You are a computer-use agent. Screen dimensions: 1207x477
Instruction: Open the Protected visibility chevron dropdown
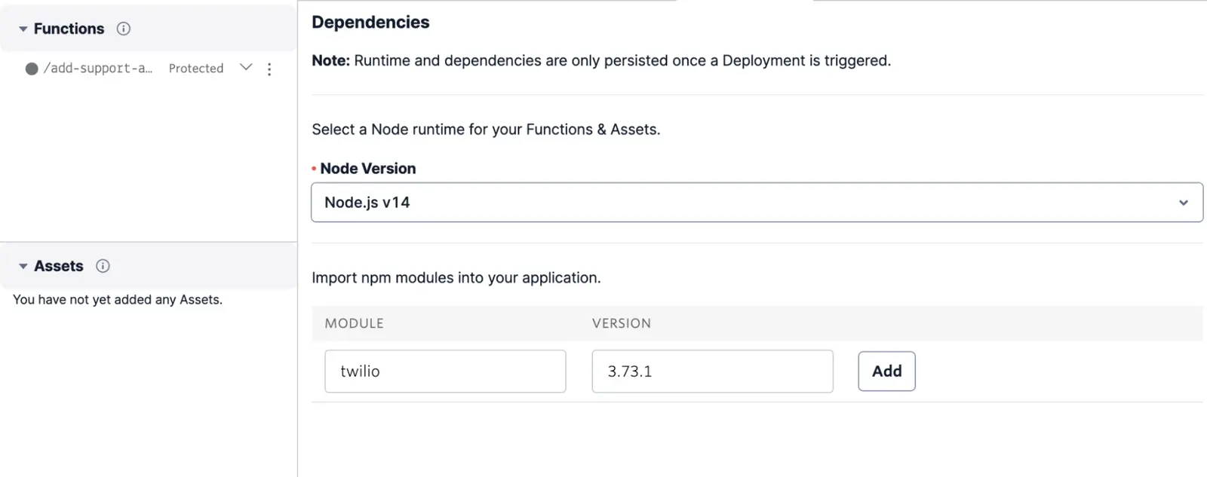point(246,67)
